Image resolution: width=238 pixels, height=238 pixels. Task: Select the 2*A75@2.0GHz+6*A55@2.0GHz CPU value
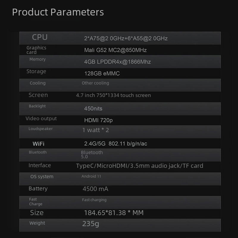126,38
